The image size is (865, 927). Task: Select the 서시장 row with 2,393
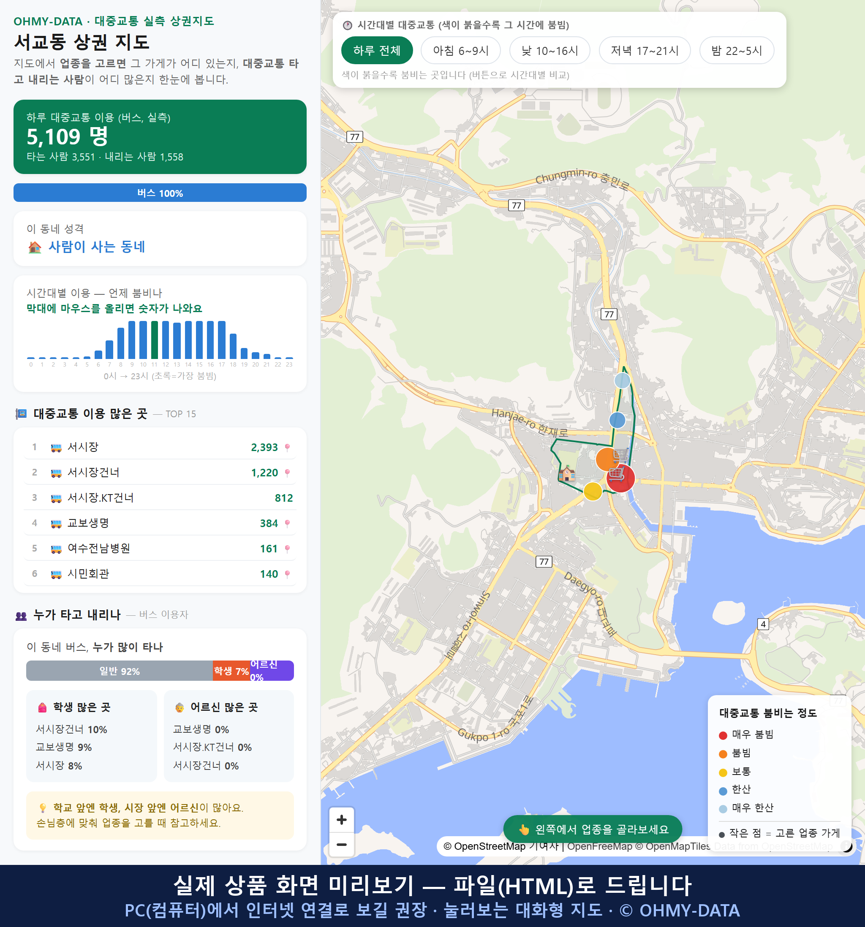(x=160, y=447)
